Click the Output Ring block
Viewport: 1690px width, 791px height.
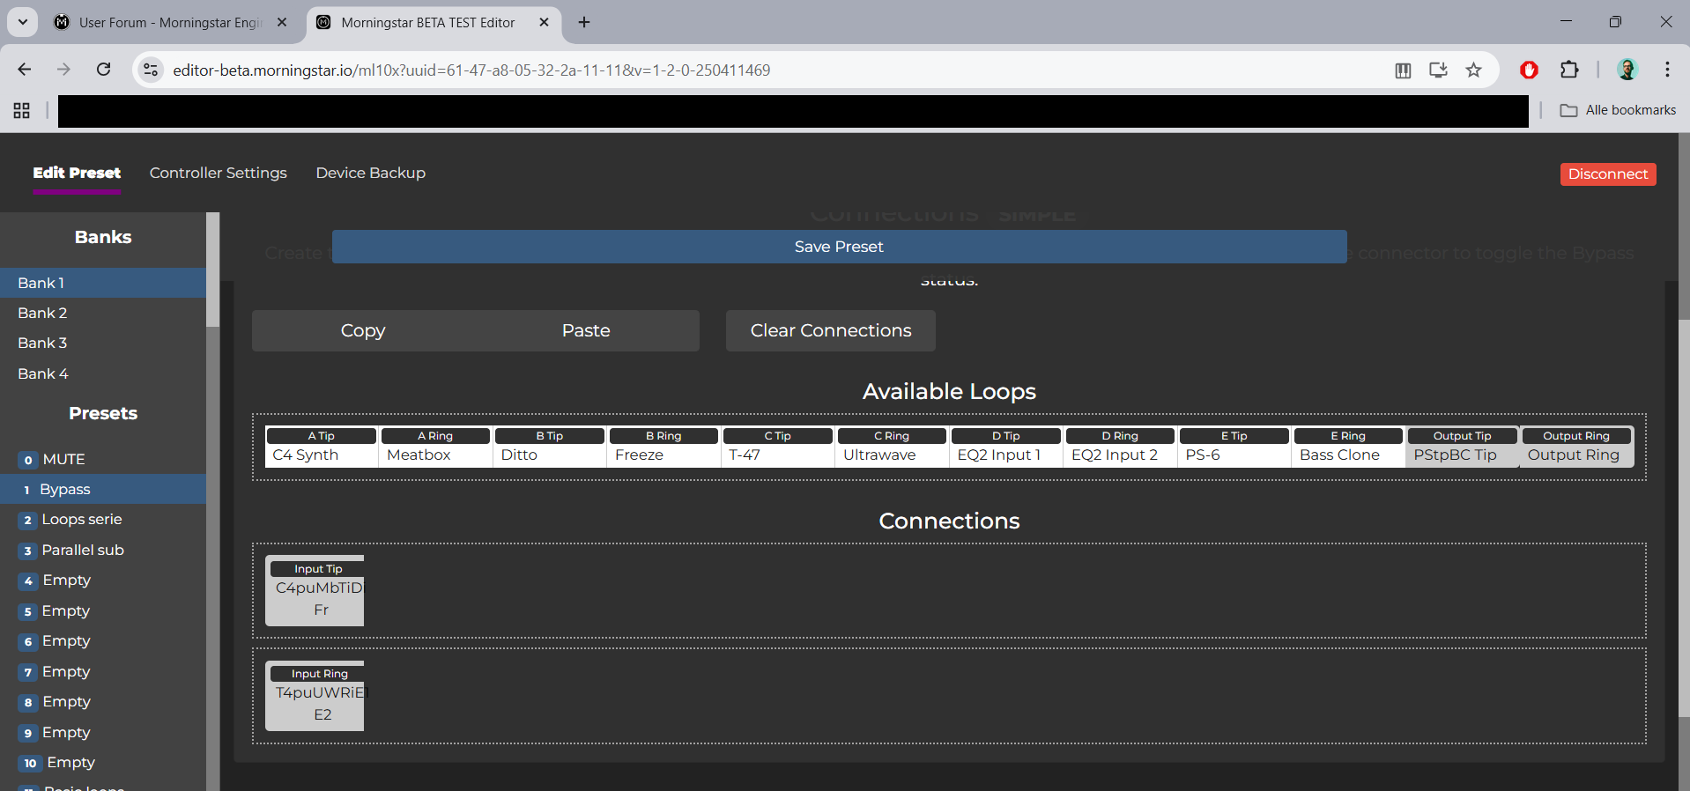point(1576,447)
